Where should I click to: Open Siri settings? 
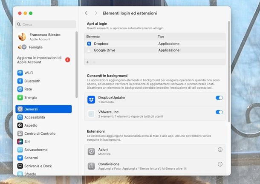coord(27,142)
